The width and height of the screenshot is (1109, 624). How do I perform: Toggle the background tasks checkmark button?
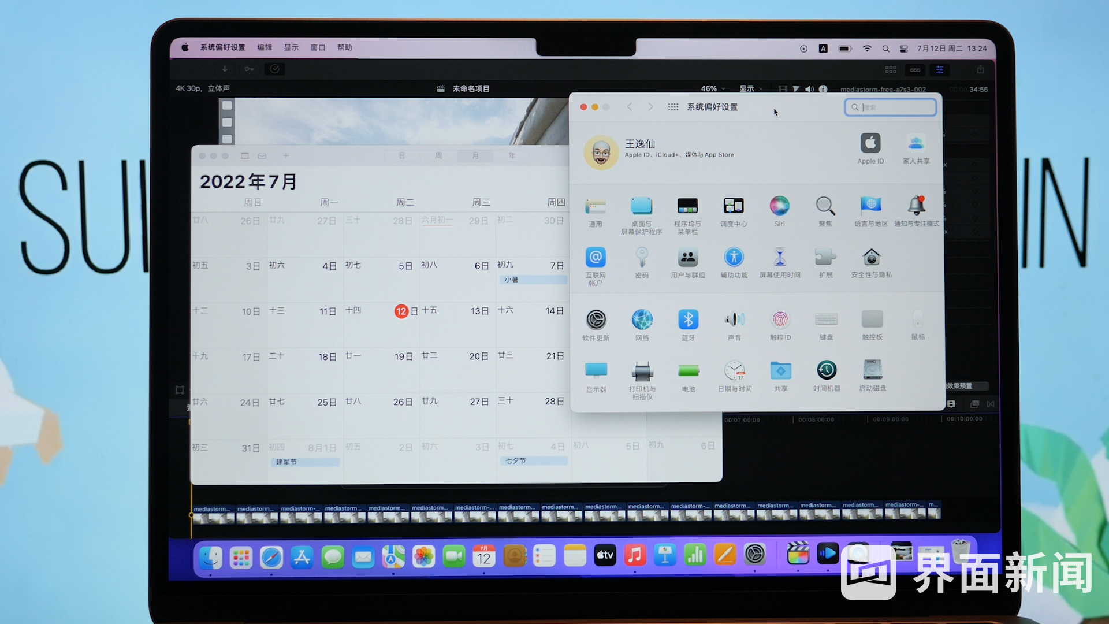click(275, 69)
